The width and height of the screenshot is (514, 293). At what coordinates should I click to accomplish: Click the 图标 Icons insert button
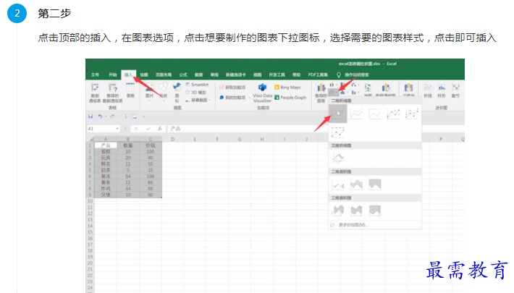177,93
